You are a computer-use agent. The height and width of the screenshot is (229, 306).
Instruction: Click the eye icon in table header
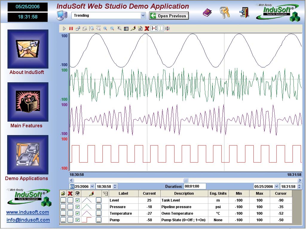pos(77,193)
